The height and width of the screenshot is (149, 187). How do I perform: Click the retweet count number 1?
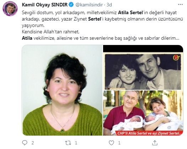(76, 143)
